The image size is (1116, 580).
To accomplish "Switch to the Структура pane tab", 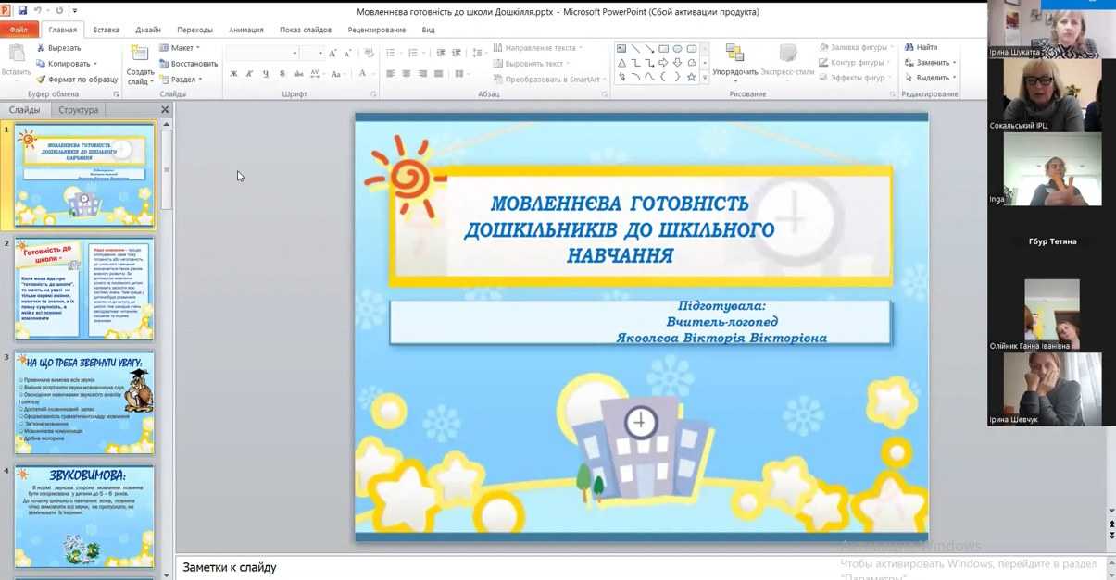I will pyautogui.click(x=78, y=110).
